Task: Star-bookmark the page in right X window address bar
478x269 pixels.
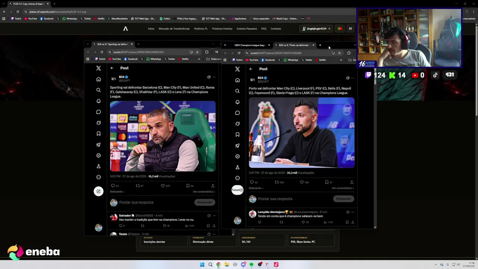Action: (339, 53)
